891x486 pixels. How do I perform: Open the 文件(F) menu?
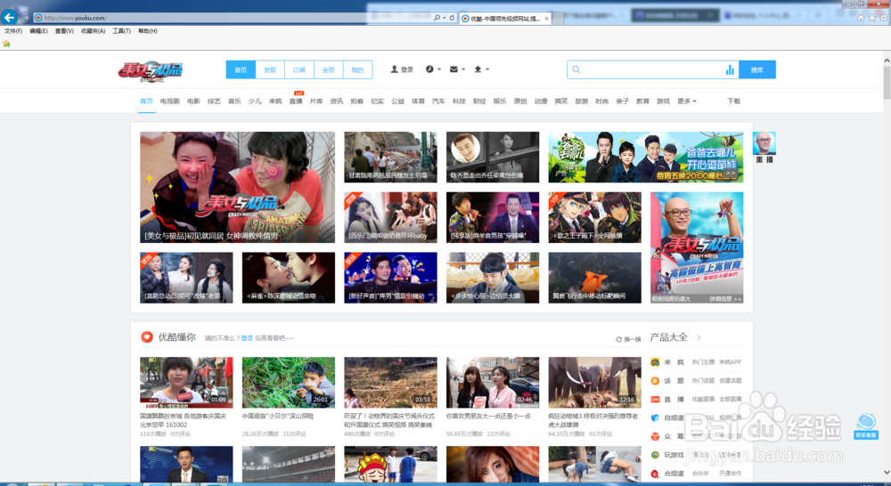tap(13, 31)
